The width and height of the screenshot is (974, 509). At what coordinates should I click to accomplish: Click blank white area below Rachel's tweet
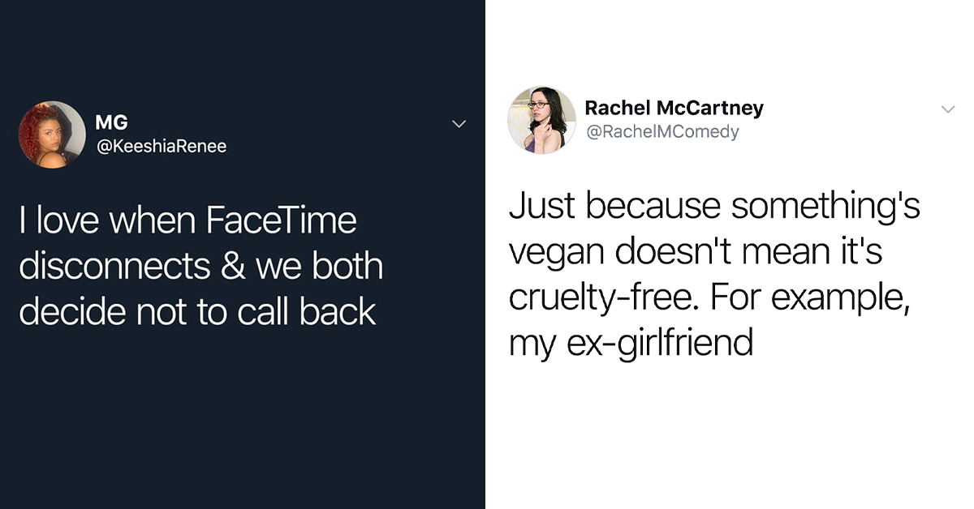click(729, 438)
